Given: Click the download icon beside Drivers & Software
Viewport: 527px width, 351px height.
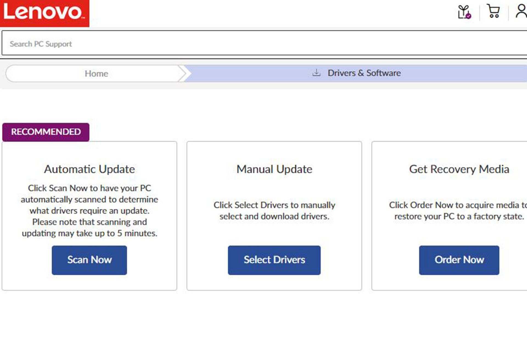Looking at the screenshot, I should click(316, 73).
